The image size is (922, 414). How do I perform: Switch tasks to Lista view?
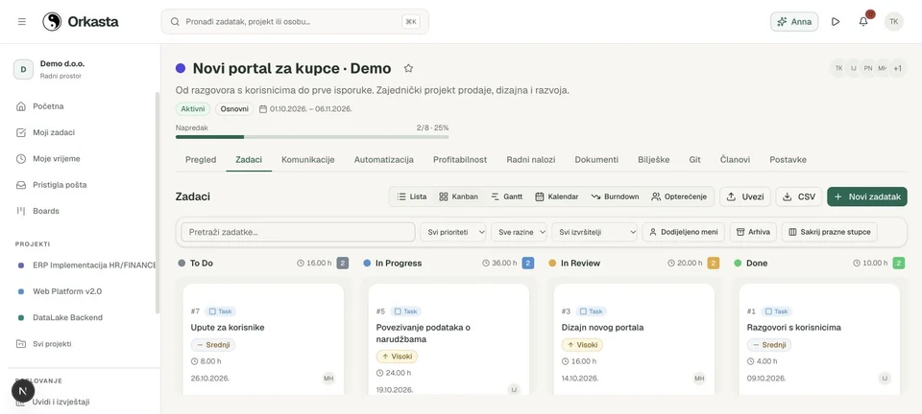(x=412, y=197)
